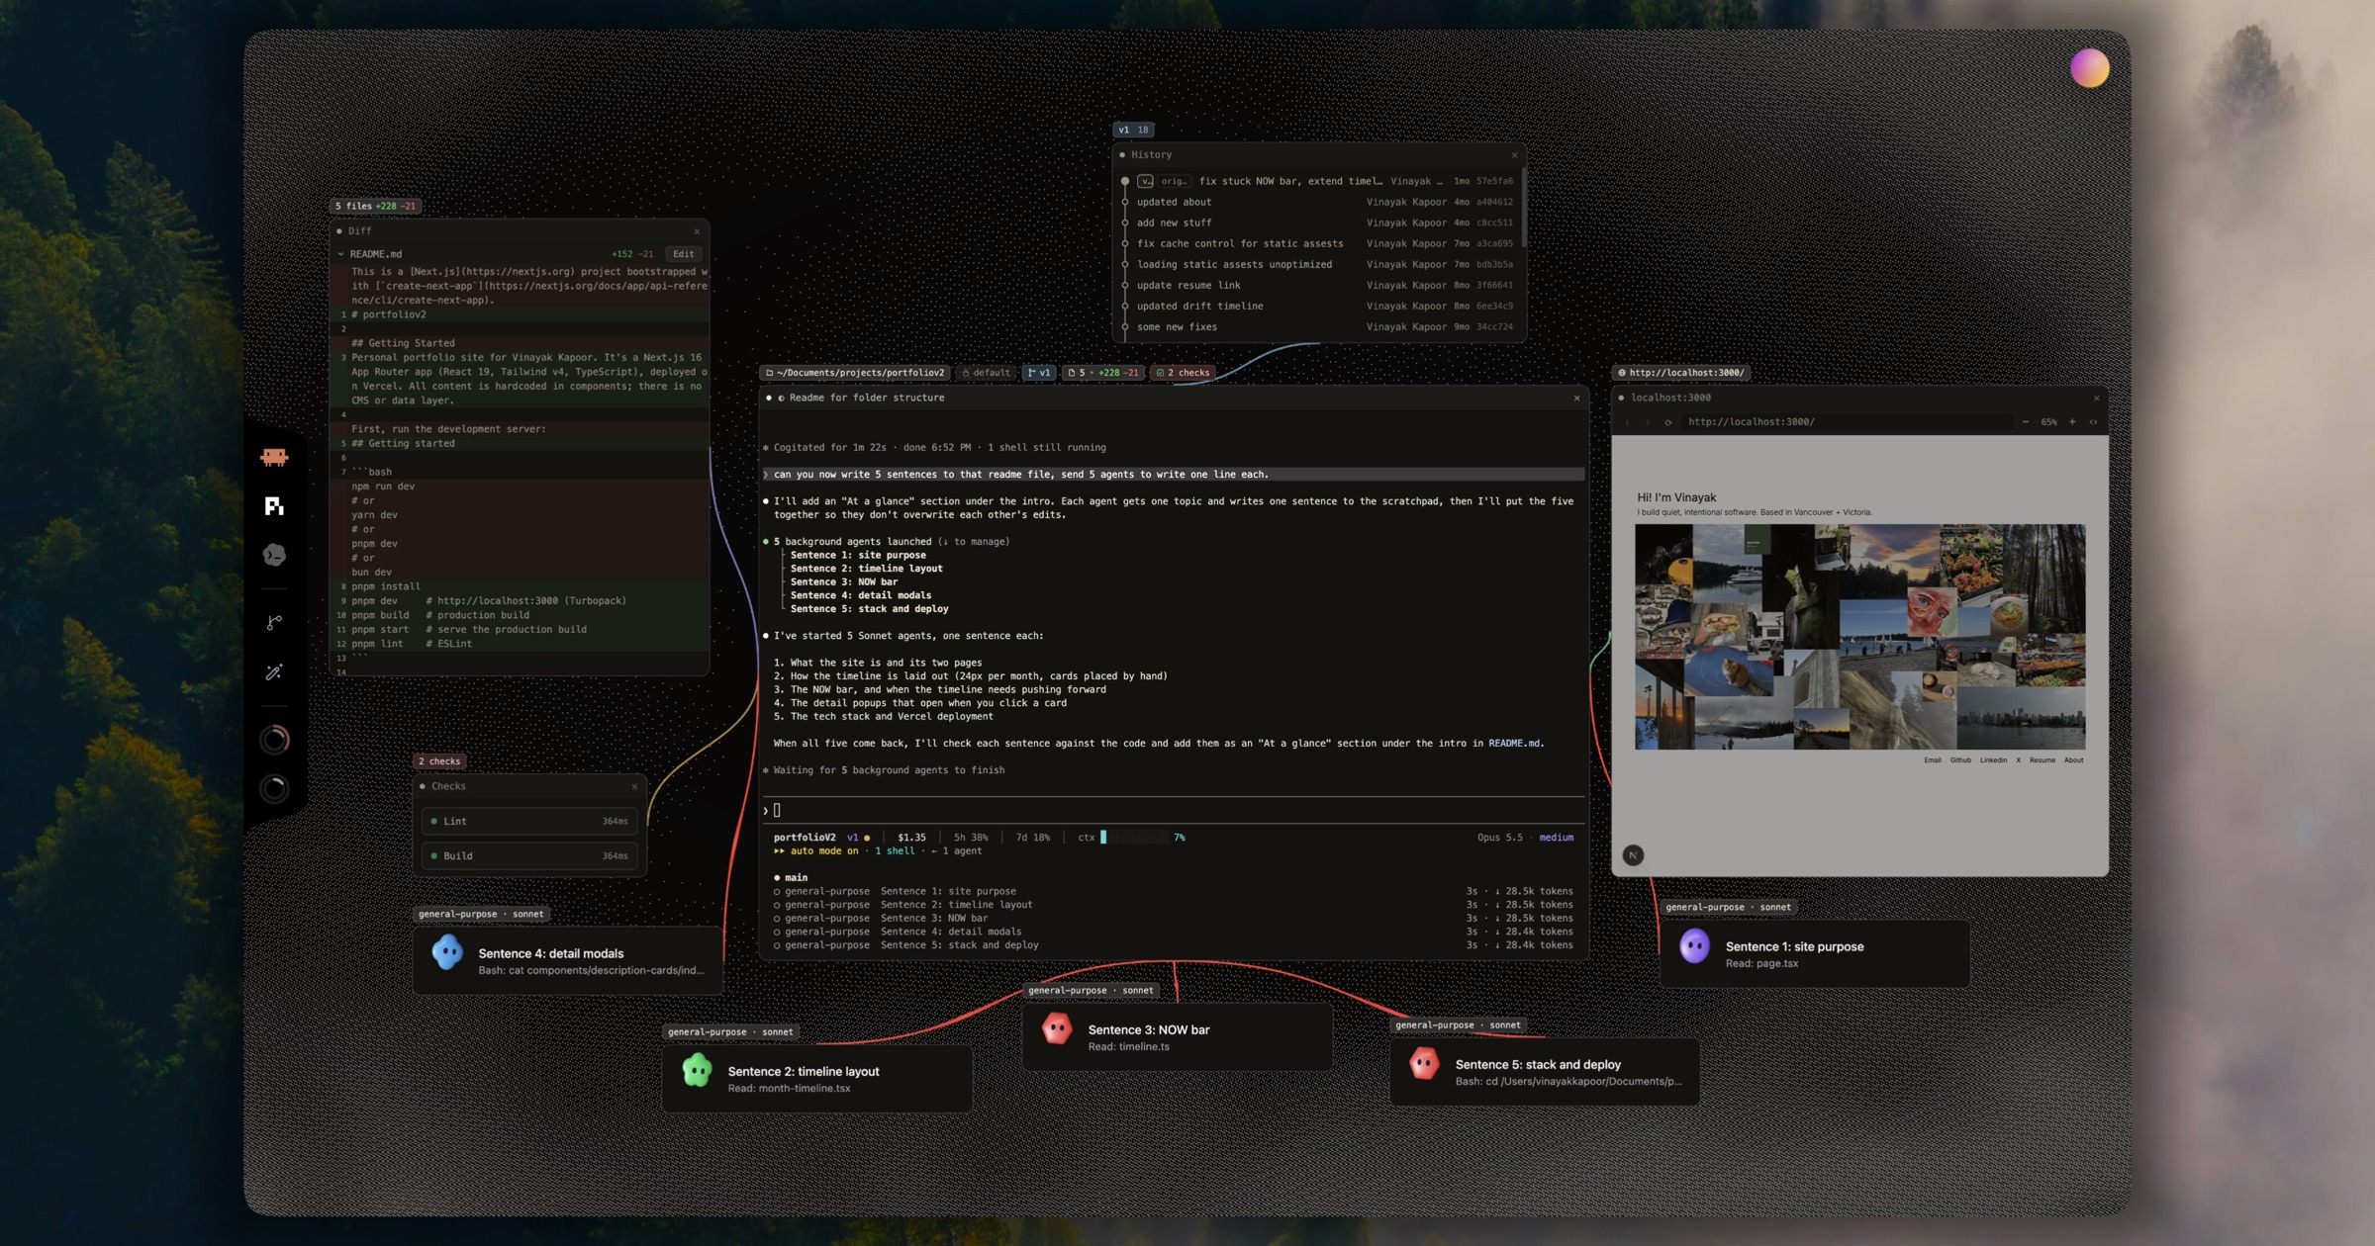
Task: Click the blue agent avatar for Sentence 4
Action: tap(447, 953)
